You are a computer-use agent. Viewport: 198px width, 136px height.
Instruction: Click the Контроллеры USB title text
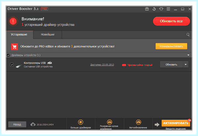pos(35,63)
